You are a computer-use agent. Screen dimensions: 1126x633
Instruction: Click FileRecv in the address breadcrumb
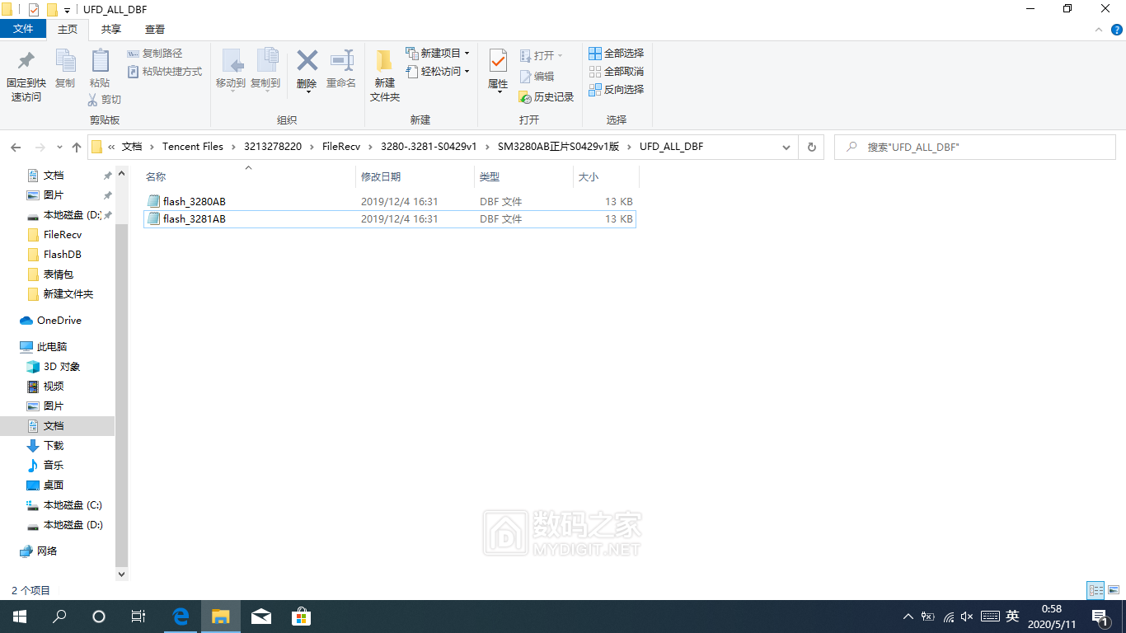click(x=341, y=147)
